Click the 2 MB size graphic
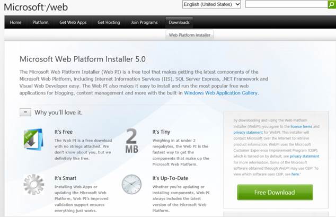The width and height of the screenshot is (336, 217). (x=131, y=141)
